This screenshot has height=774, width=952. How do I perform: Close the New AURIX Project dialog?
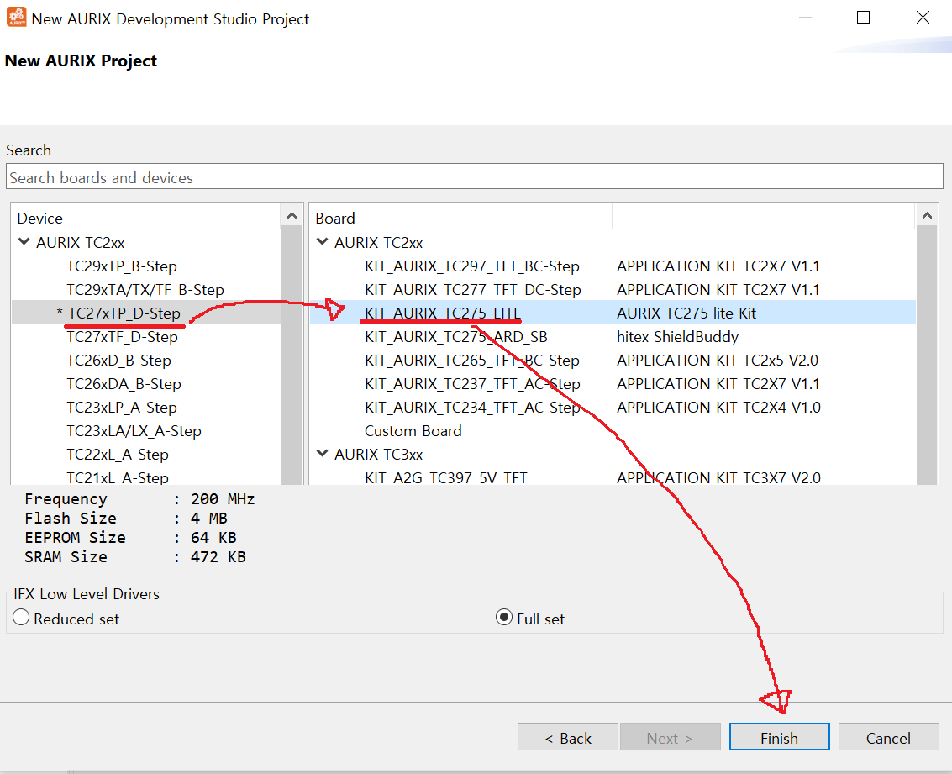tap(923, 18)
